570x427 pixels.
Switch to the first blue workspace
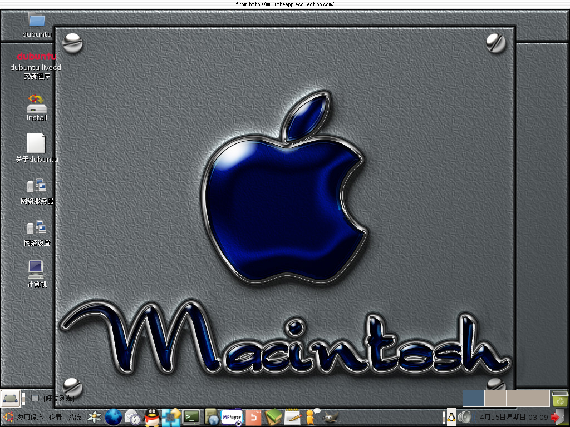tap(473, 398)
